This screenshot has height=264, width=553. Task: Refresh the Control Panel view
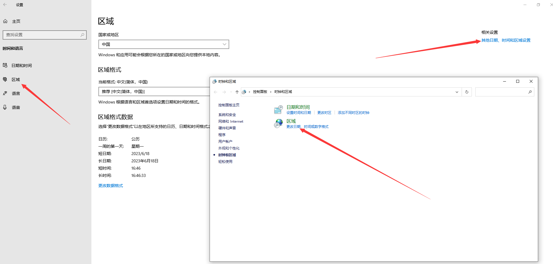pos(467,92)
